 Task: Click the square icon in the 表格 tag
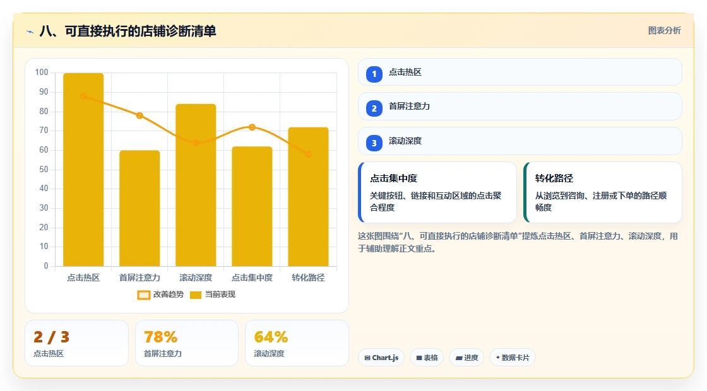point(419,358)
